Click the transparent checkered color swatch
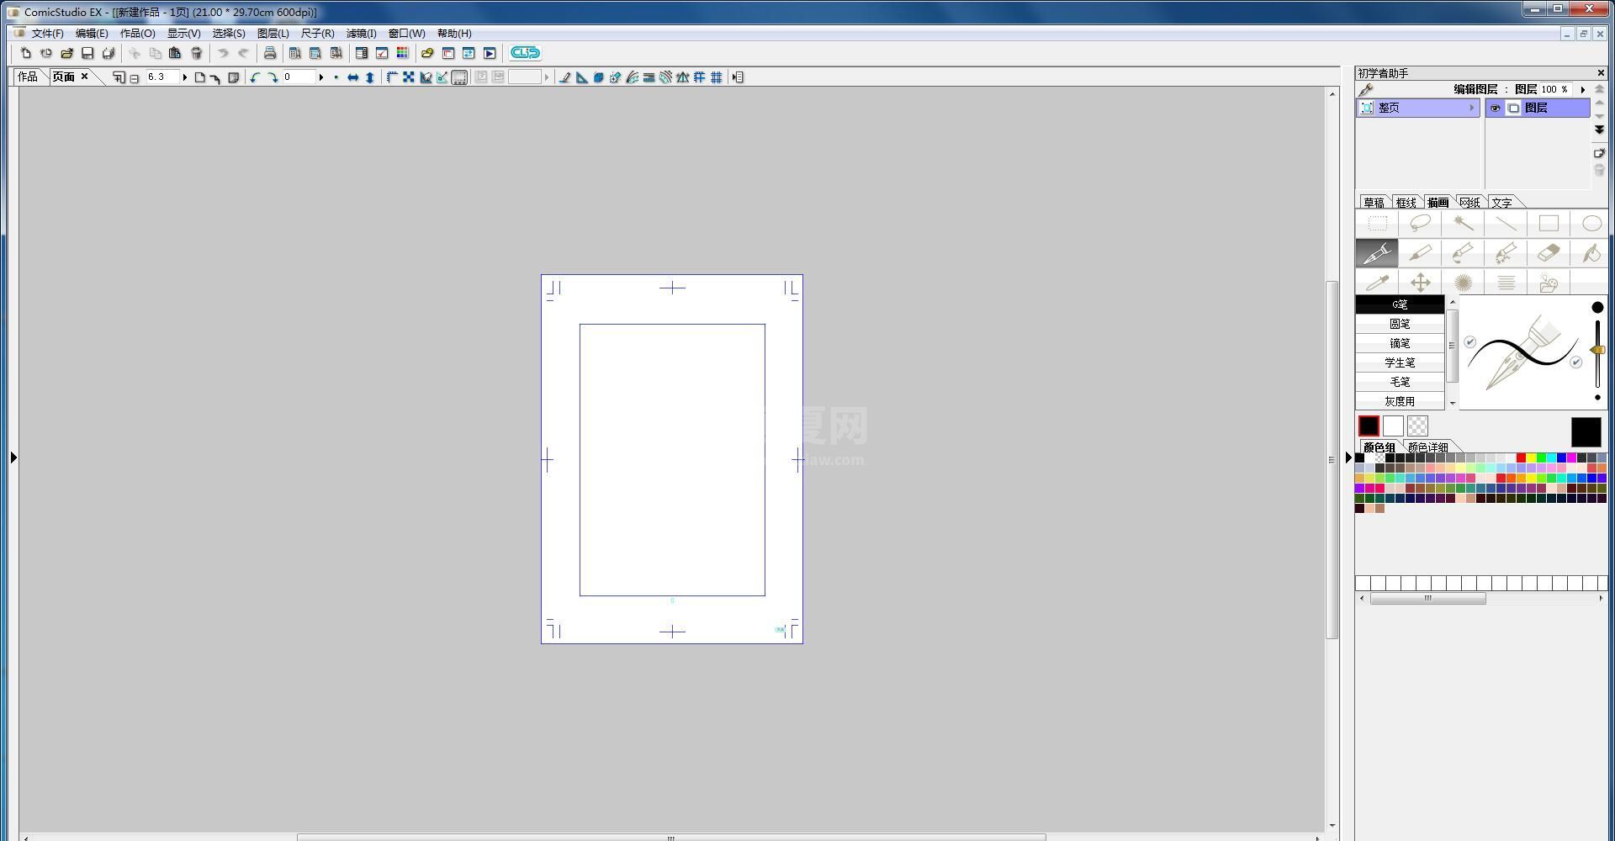The height and width of the screenshot is (841, 1615). (1417, 426)
